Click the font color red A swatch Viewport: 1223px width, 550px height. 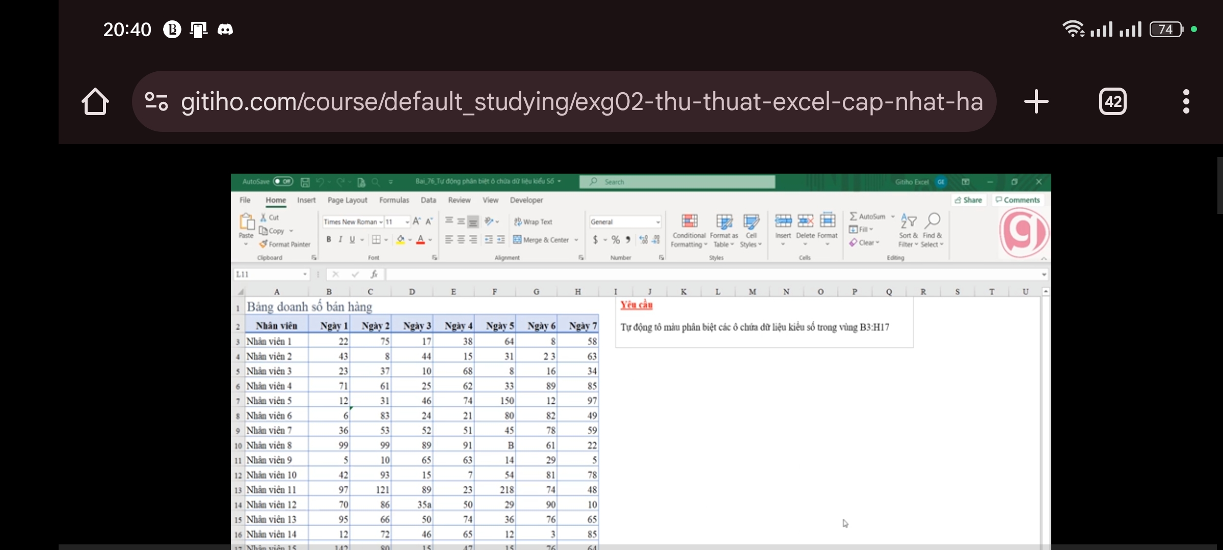[x=420, y=240]
